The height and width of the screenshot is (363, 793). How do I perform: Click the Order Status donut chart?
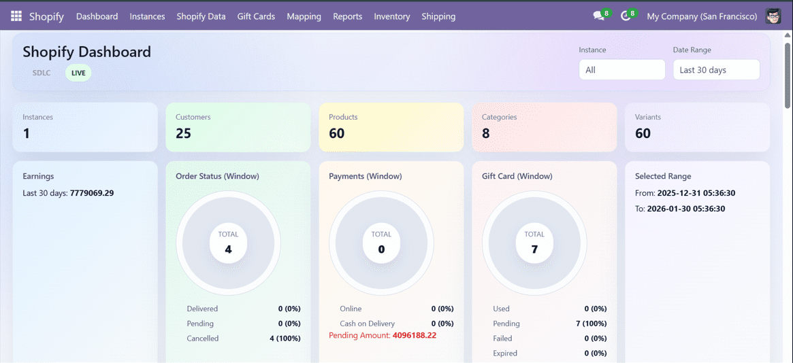point(228,243)
